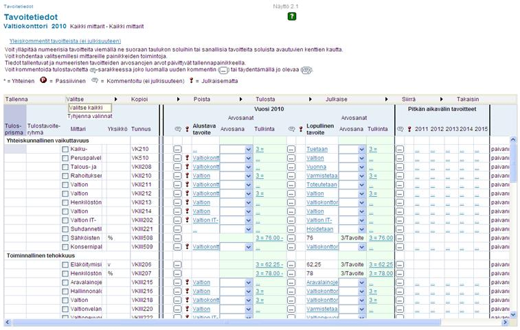The height and width of the screenshot is (330, 520).
Task: Click the Tallenna menu item
Action: pos(16,99)
